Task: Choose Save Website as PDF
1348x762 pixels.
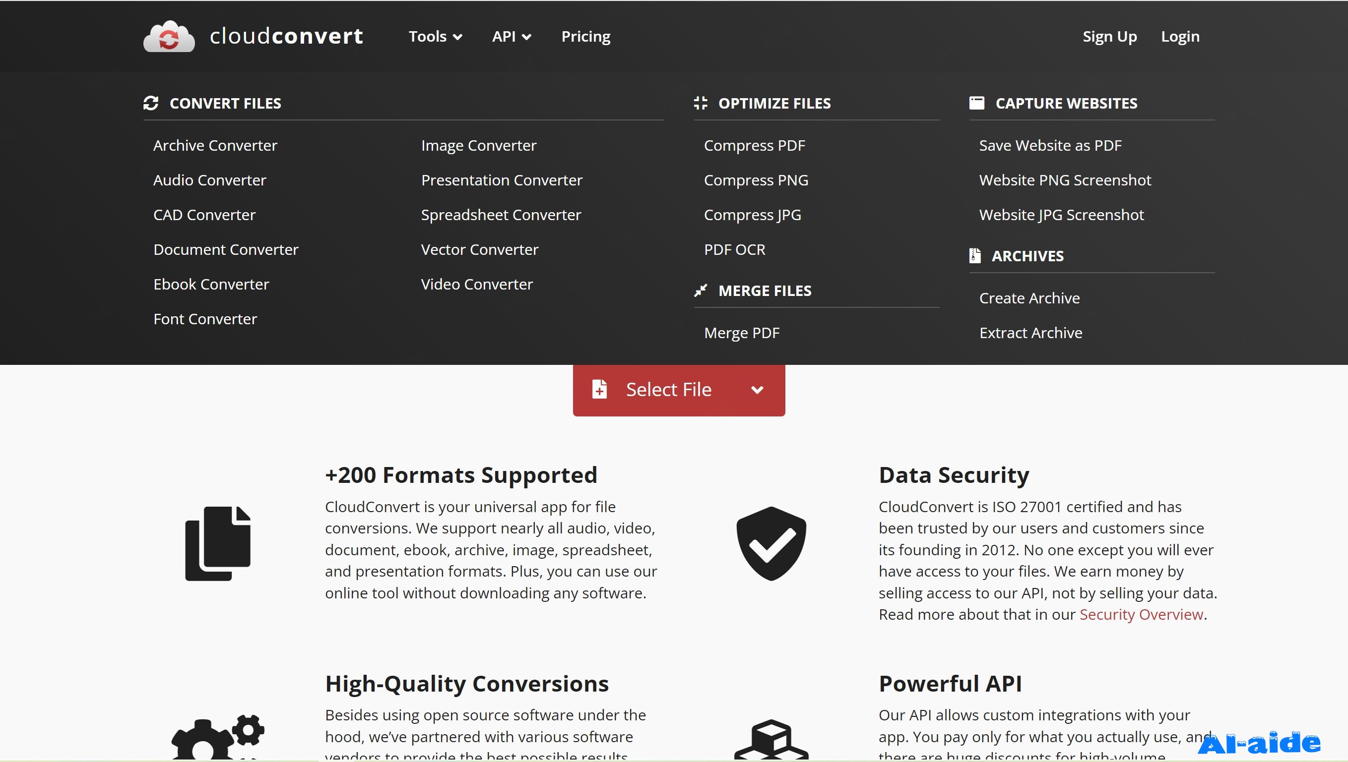Action: [x=1050, y=145]
